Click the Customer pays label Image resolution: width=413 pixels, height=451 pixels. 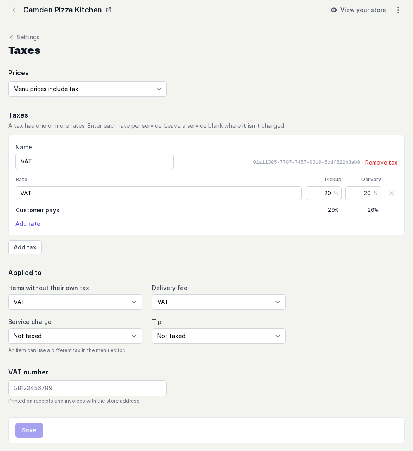38,210
